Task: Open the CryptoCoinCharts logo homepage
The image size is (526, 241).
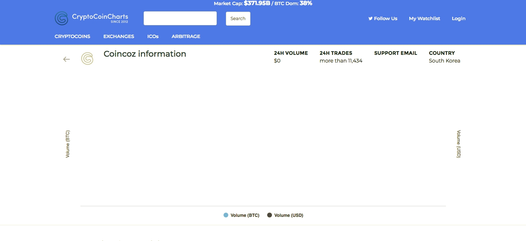Action: pos(91,18)
